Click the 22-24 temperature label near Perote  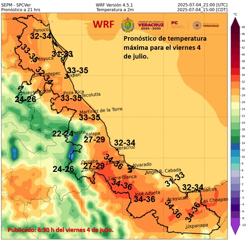[63, 134]
